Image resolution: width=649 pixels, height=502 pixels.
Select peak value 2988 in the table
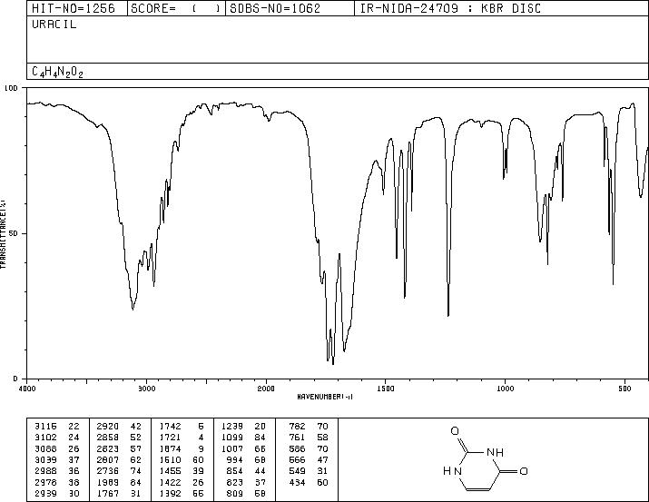coord(45,471)
